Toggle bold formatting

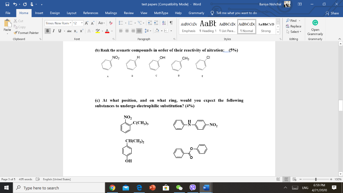(x=47, y=30)
